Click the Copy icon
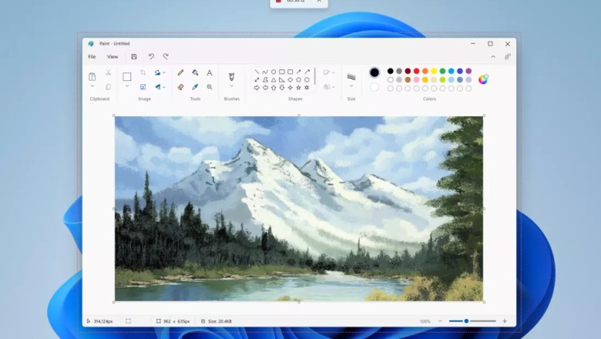This screenshot has width=601, height=339. coord(108,87)
